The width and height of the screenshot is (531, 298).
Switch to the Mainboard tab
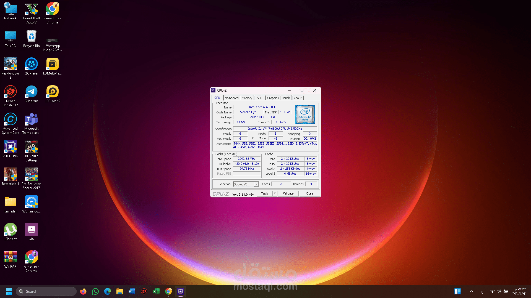(231, 98)
